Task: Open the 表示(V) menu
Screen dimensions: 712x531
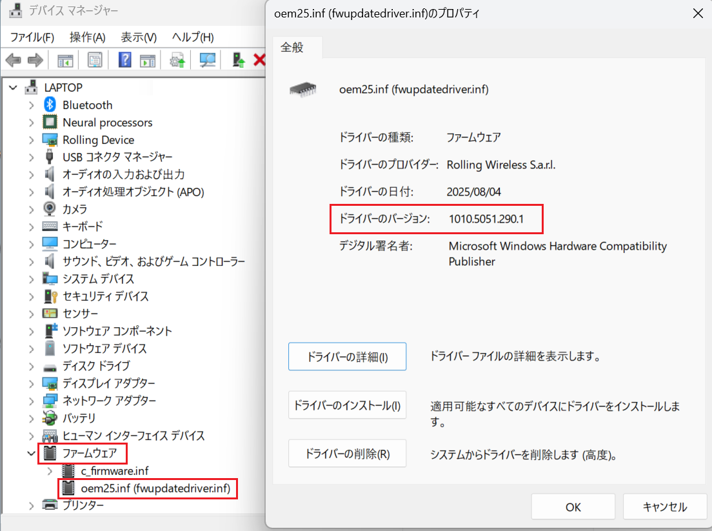Action: 139,37
